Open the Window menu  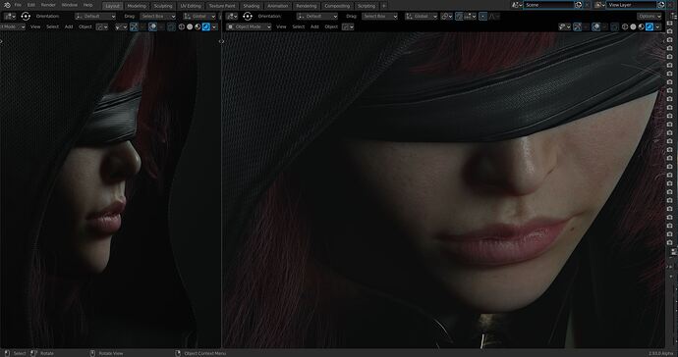point(69,5)
